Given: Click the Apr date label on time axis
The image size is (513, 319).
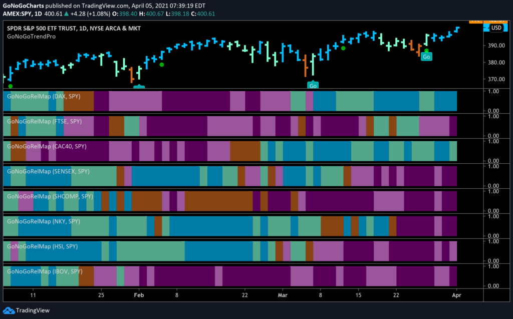Looking at the screenshot, I should point(456,295).
